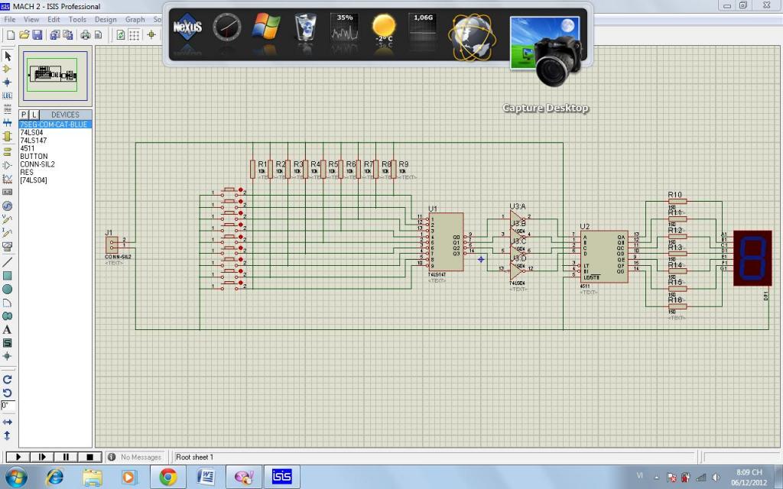Image resolution: width=783 pixels, height=489 pixels.
Task: Click the rotation angle input field
Action: point(7,405)
